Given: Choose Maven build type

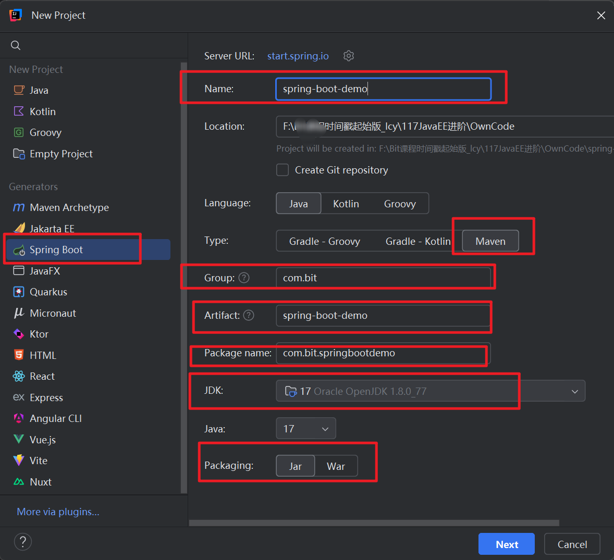Looking at the screenshot, I should pyautogui.click(x=490, y=241).
